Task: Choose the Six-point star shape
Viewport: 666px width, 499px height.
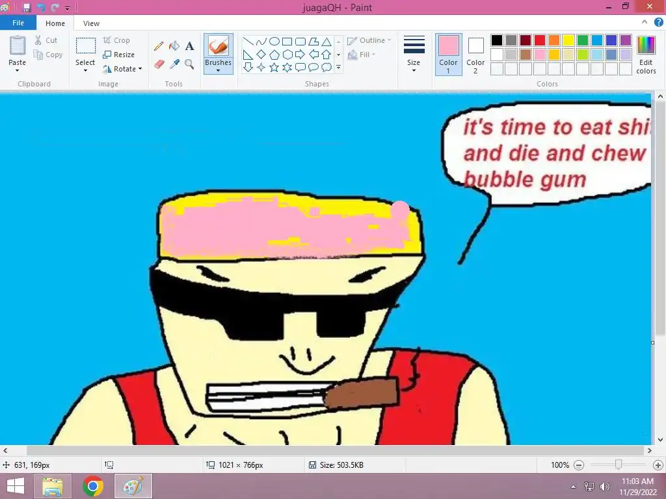Action: [287, 67]
